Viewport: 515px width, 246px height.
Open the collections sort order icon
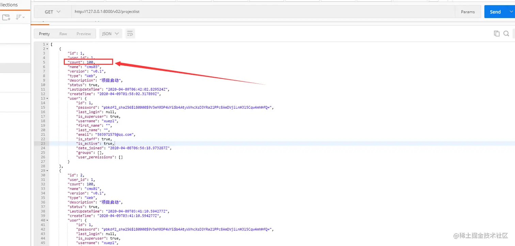pyautogui.click(x=20, y=17)
